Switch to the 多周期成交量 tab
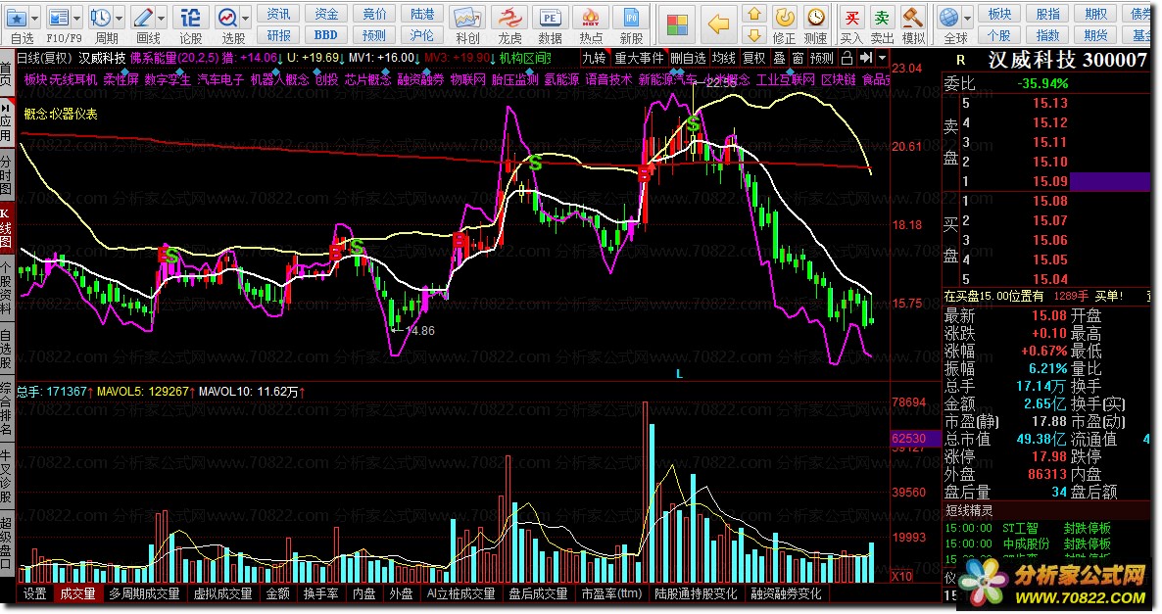This screenshot has height=614, width=1162. (144, 593)
